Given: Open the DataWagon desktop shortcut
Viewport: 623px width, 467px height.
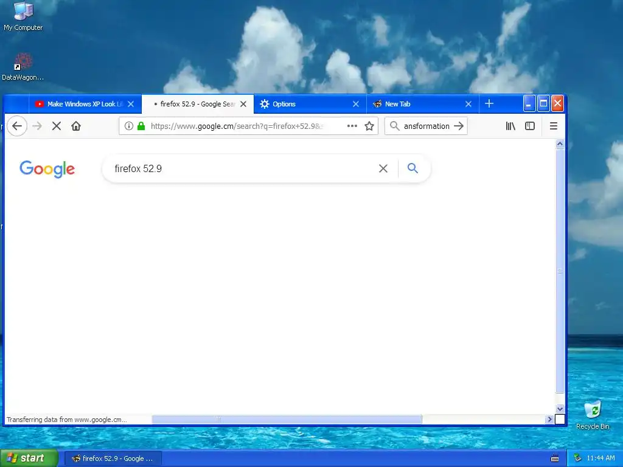Looking at the screenshot, I should coord(23,67).
